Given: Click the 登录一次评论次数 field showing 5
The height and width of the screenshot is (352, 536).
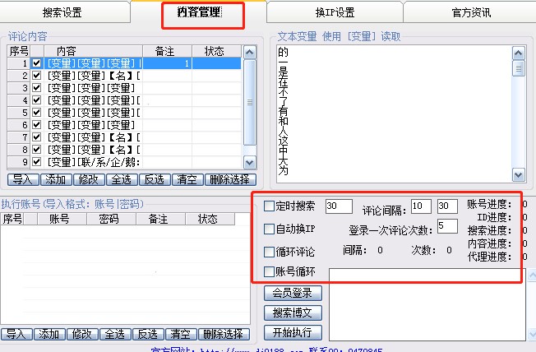Looking at the screenshot, I should click(x=447, y=226).
